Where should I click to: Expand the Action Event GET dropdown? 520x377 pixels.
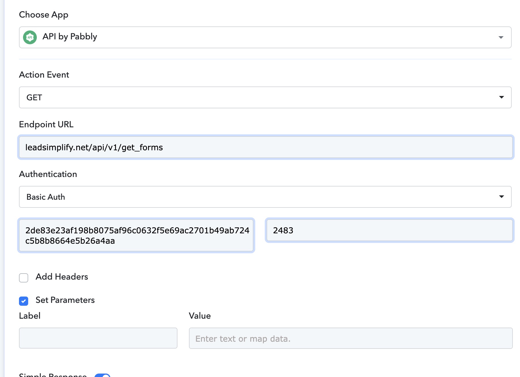(265, 97)
